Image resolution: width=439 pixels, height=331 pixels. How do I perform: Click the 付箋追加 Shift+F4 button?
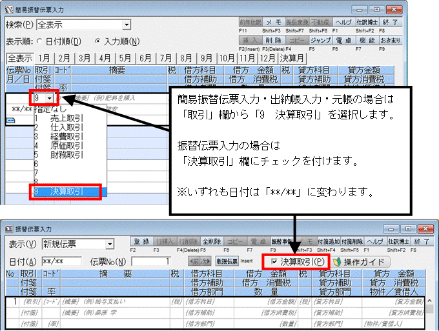(x=329, y=241)
